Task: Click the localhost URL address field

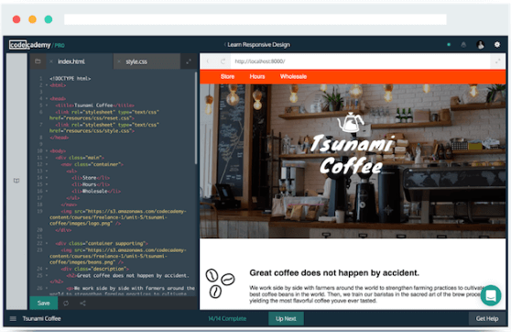Action: (x=360, y=61)
